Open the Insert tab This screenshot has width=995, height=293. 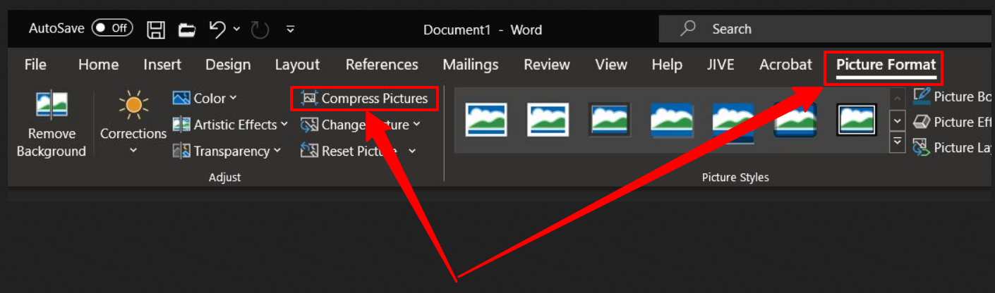(x=162, y=65)
